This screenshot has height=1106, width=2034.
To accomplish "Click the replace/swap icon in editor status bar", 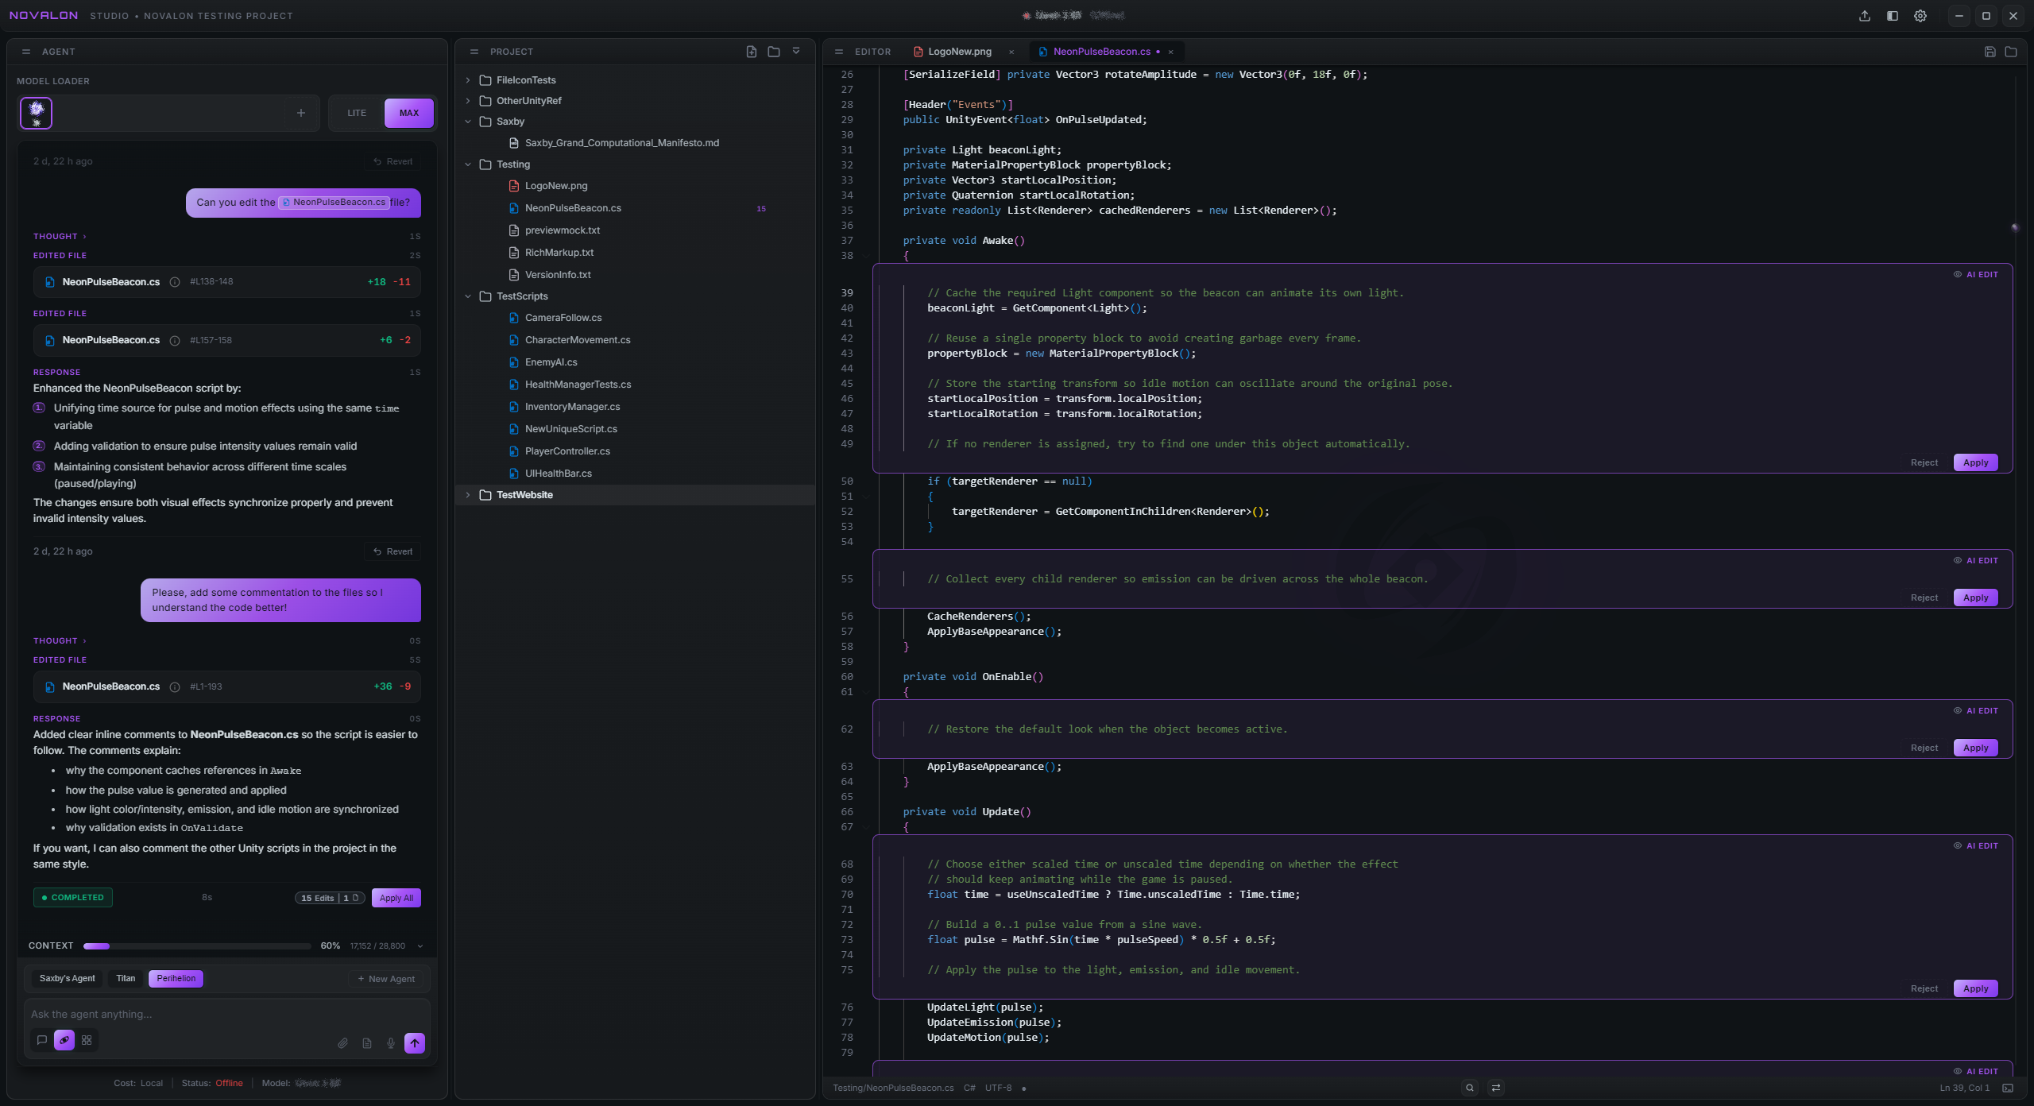I will [x=1496, y=1088].
